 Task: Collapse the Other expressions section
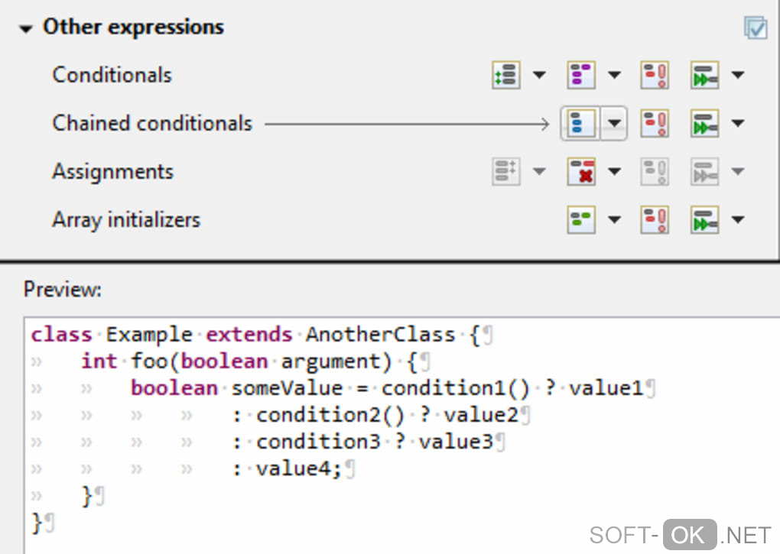[28, 29]
